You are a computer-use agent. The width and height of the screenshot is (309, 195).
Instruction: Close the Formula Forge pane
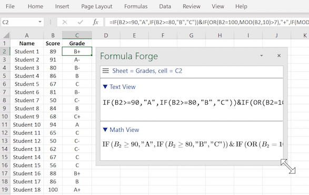click(279, 56)
